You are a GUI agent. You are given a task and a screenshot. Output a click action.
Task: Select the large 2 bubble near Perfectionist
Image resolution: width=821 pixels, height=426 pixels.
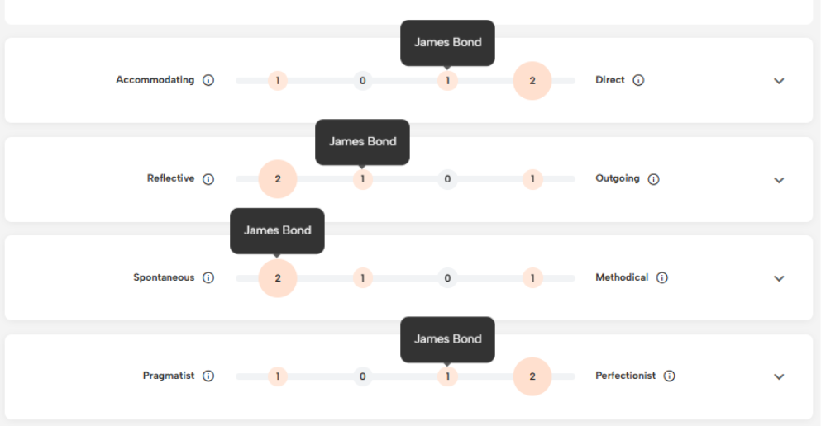click(x=532, y=376)
